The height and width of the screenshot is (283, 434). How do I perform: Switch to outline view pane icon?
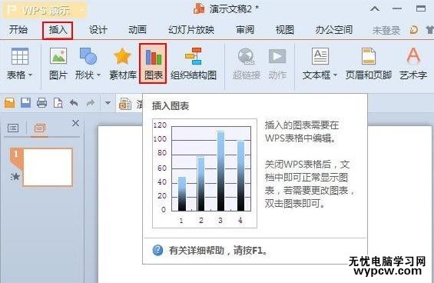[x=13, y=128]
